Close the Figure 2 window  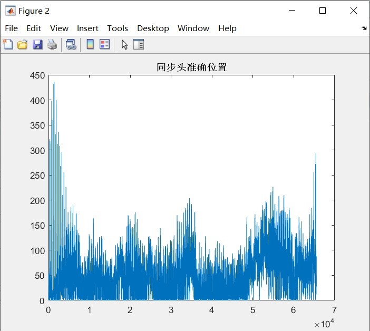[354, 11]
